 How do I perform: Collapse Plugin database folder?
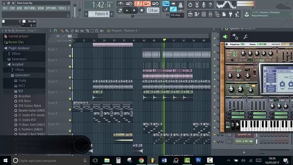pyautogui.click(x=19, y=48)
